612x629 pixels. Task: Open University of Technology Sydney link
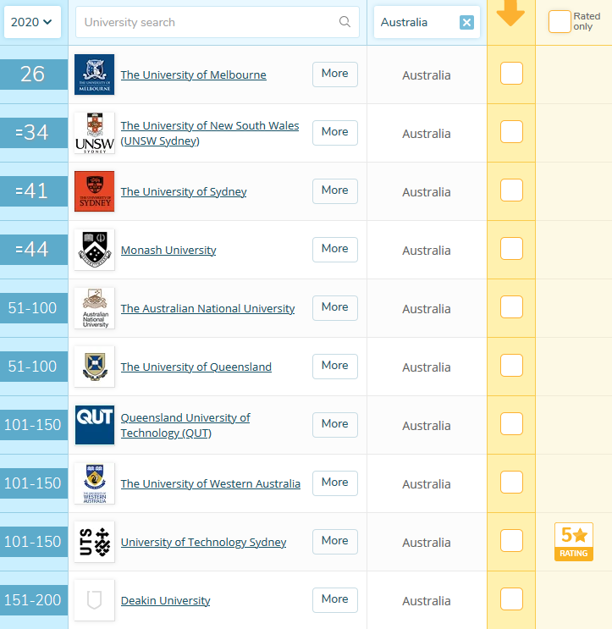[203, 543]
